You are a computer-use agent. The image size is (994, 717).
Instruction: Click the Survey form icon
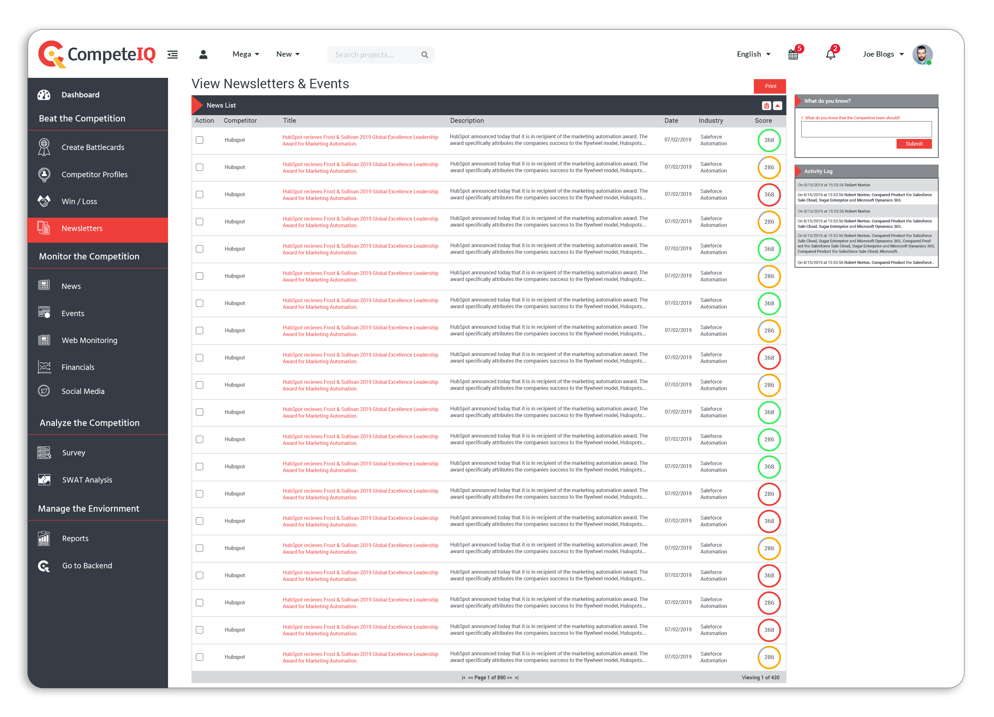(x=44, y=453)
